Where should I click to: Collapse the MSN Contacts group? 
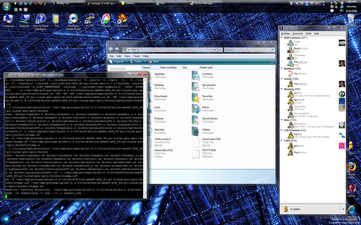point(281,38)
